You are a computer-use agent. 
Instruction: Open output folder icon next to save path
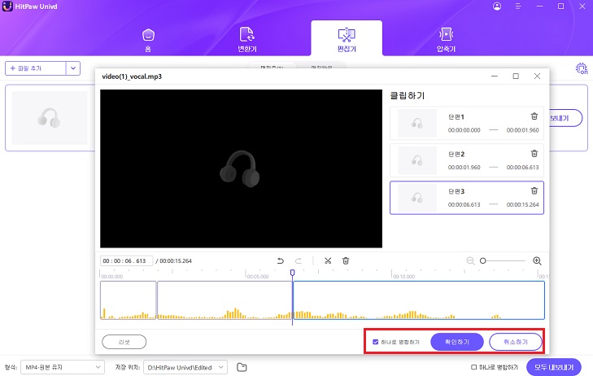coord(242,367)
